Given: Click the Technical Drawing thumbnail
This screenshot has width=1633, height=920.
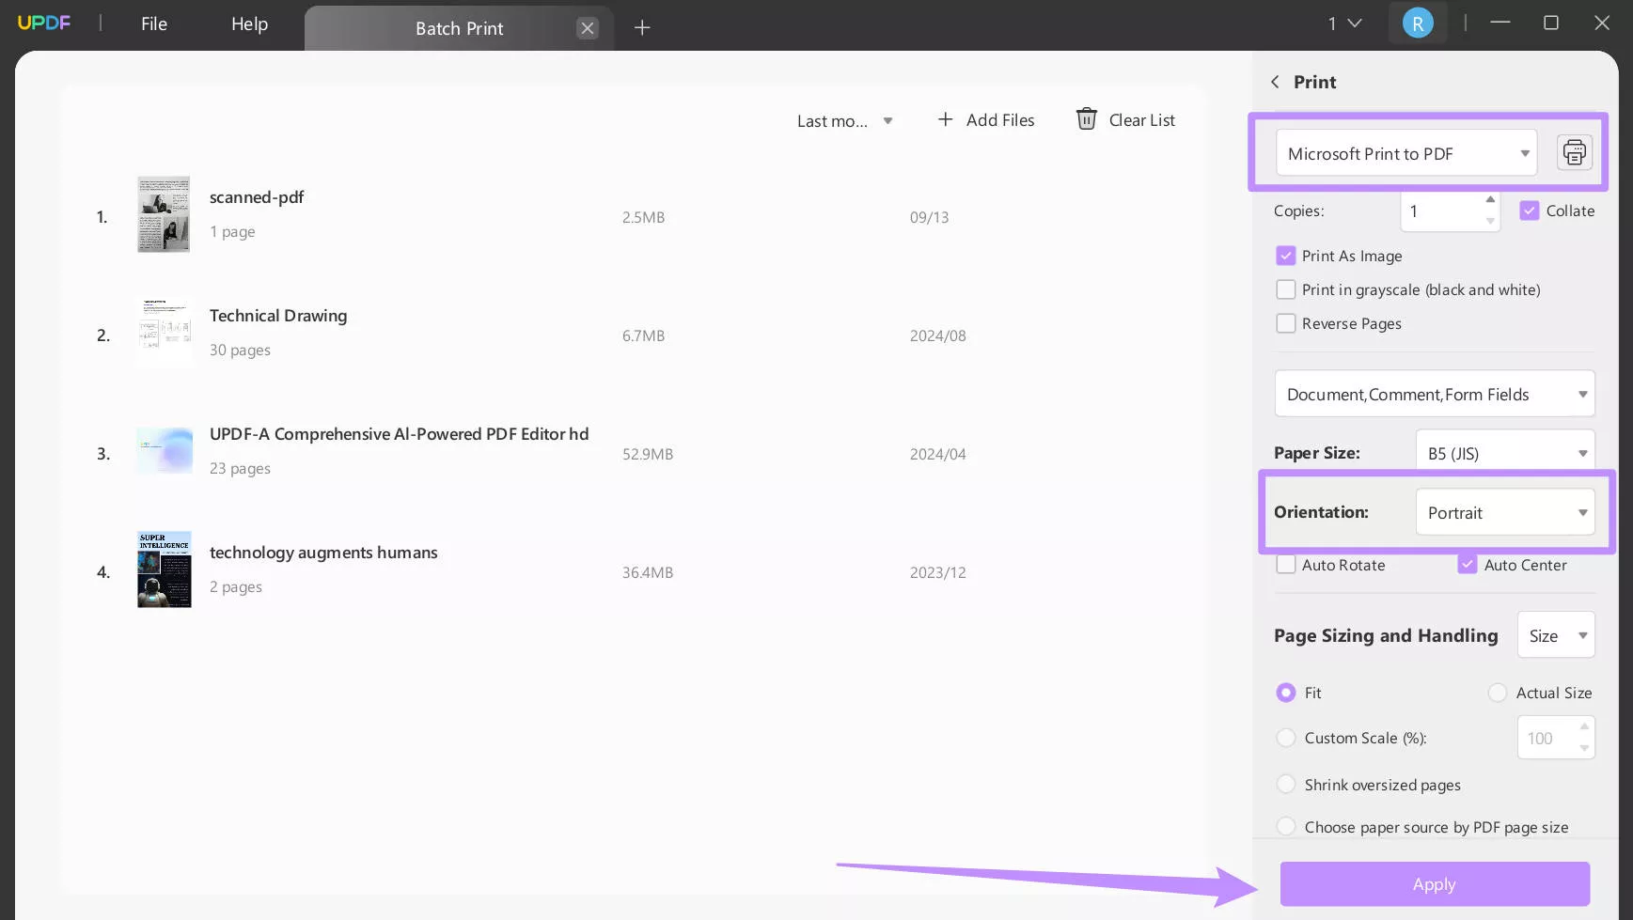Looking at the screenshot, I should (x=164, y=333).
